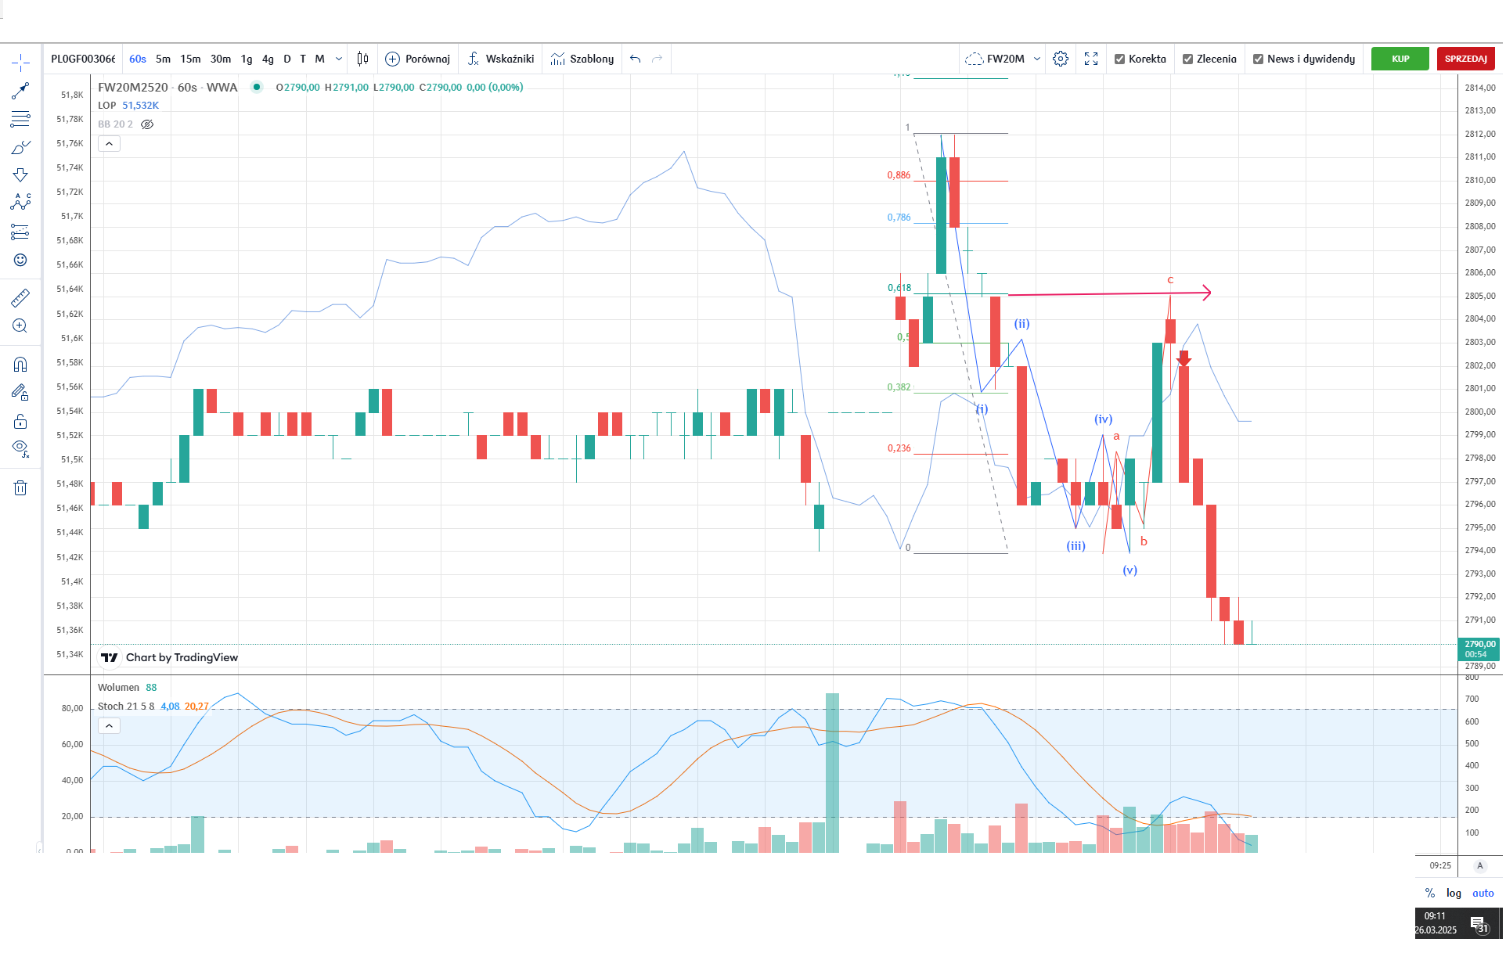The image size is (1506, 953).
Task: Click Porównaj to compare symbols
Action: (x=417, y=59)
